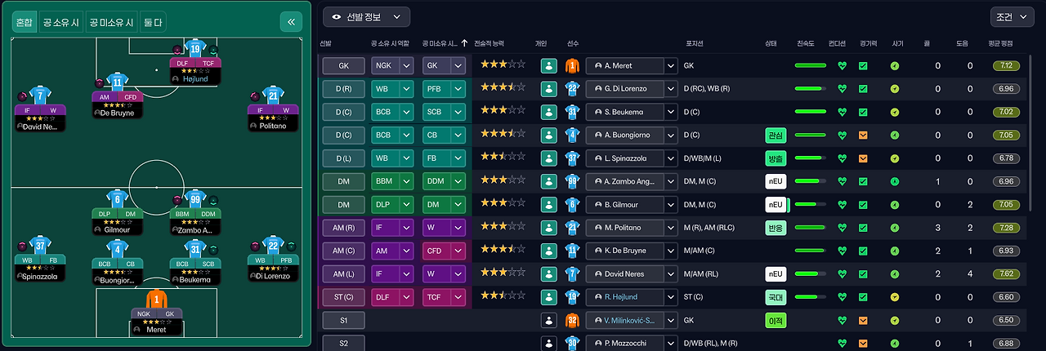Click shirt number 7 icon in David Neres' row
The height and width of the screenshot is (351, 1046).
[572, 273]
